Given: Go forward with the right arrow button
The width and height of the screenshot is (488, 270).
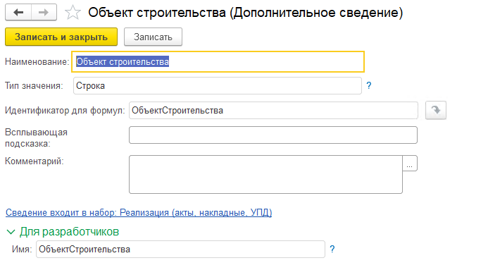Looking at the screenshot, I should (x=44, y=13).
